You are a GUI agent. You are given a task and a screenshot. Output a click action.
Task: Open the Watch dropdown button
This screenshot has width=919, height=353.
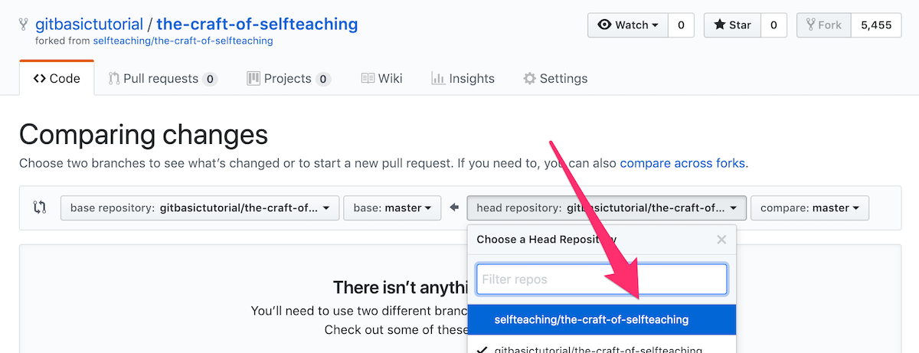(x=628, y=25)
